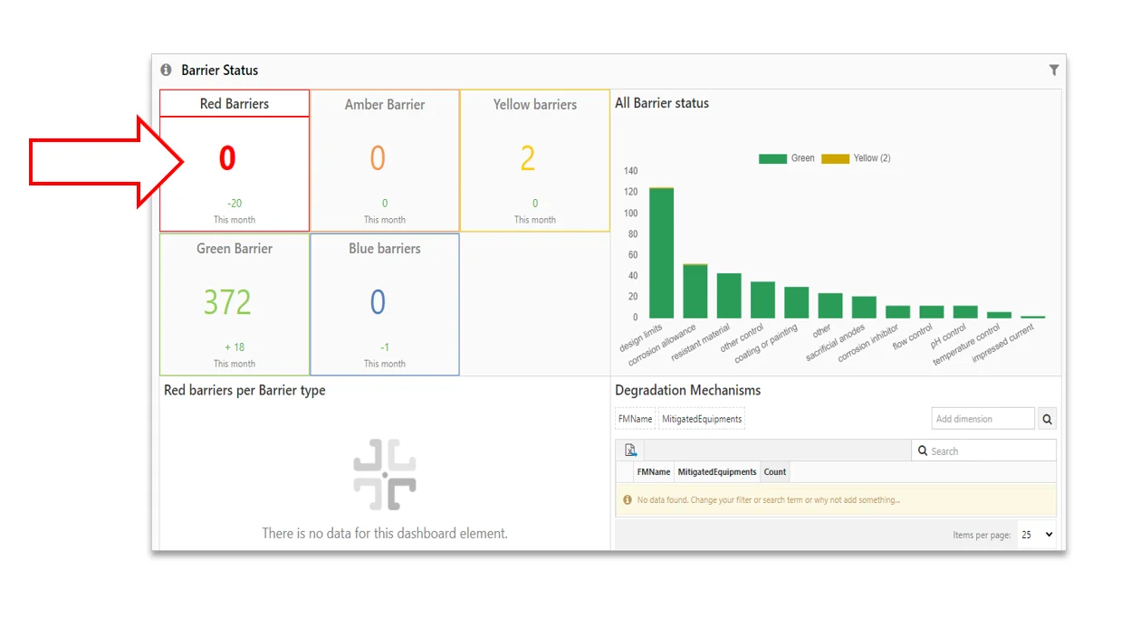Click the warning icon in the no-data message
1131x617 pixels.
click(x=628, y=499)
